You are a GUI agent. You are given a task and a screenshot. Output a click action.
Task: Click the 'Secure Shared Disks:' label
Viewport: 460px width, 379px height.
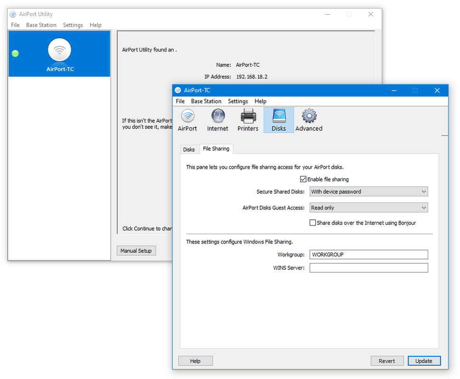pyautogui.click(x=281, y=192)
